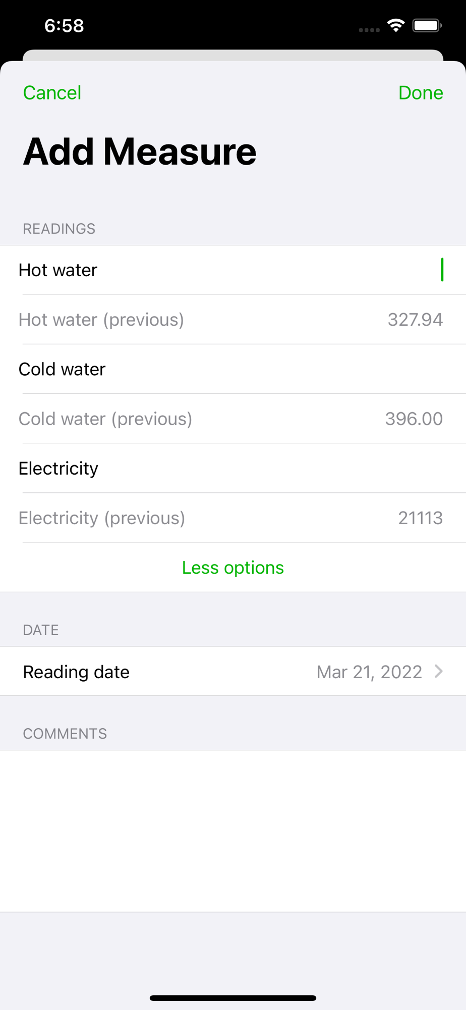Tap the battery icon in status bar

click(427, 25)
